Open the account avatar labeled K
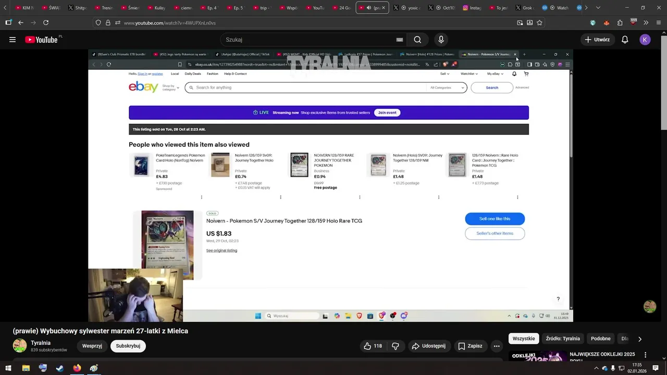Screen dimensions: 667x375 pos(645,40)
